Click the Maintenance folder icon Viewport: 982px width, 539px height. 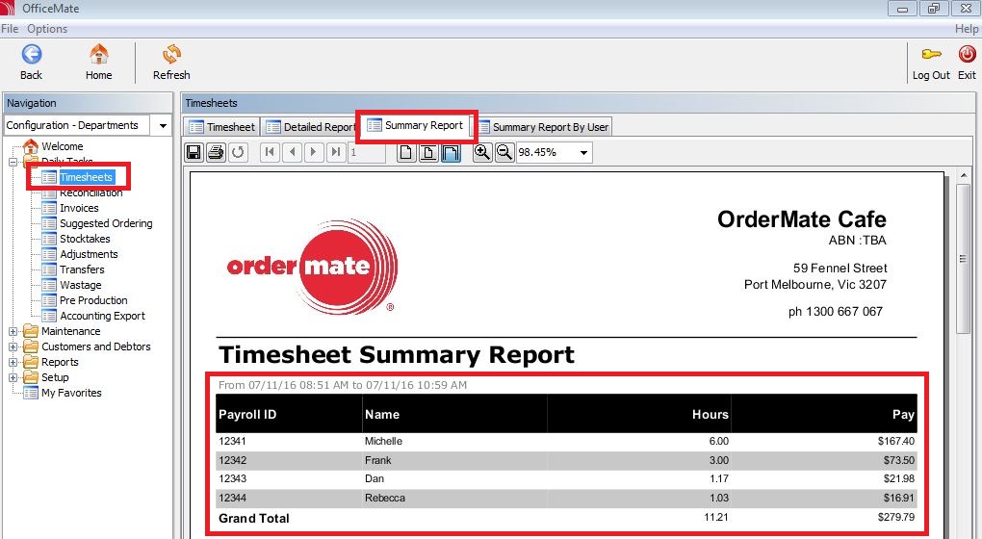pyautogui.click(x=31, y=331)
